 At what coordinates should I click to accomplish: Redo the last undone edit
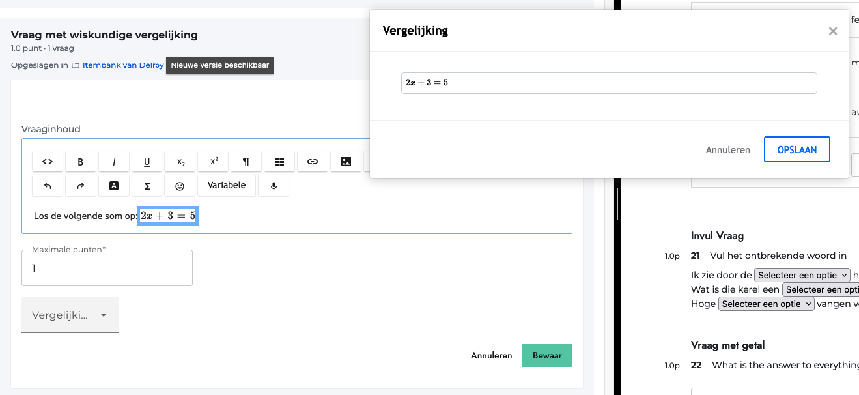81,186
